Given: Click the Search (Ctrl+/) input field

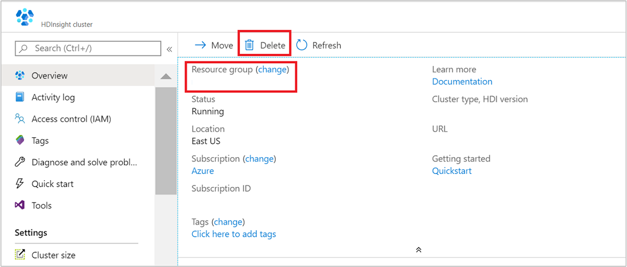Looking at the screenshot, I should coord(88,48).
